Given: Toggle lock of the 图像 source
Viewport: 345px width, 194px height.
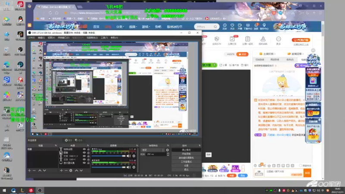Looking at the screenshot, I should coord(88,153).
